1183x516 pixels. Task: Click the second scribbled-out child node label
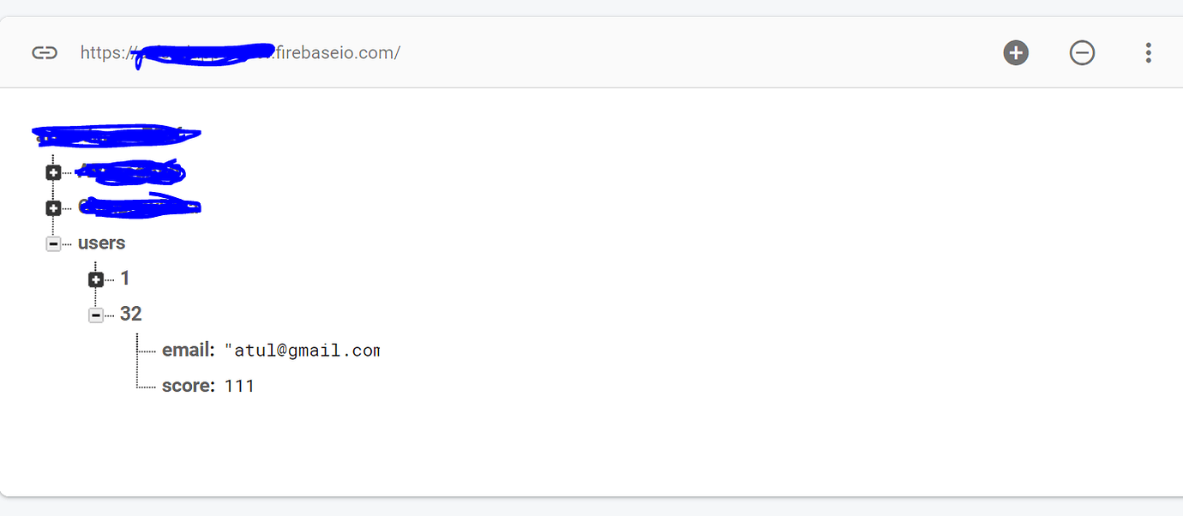[139, 207]
